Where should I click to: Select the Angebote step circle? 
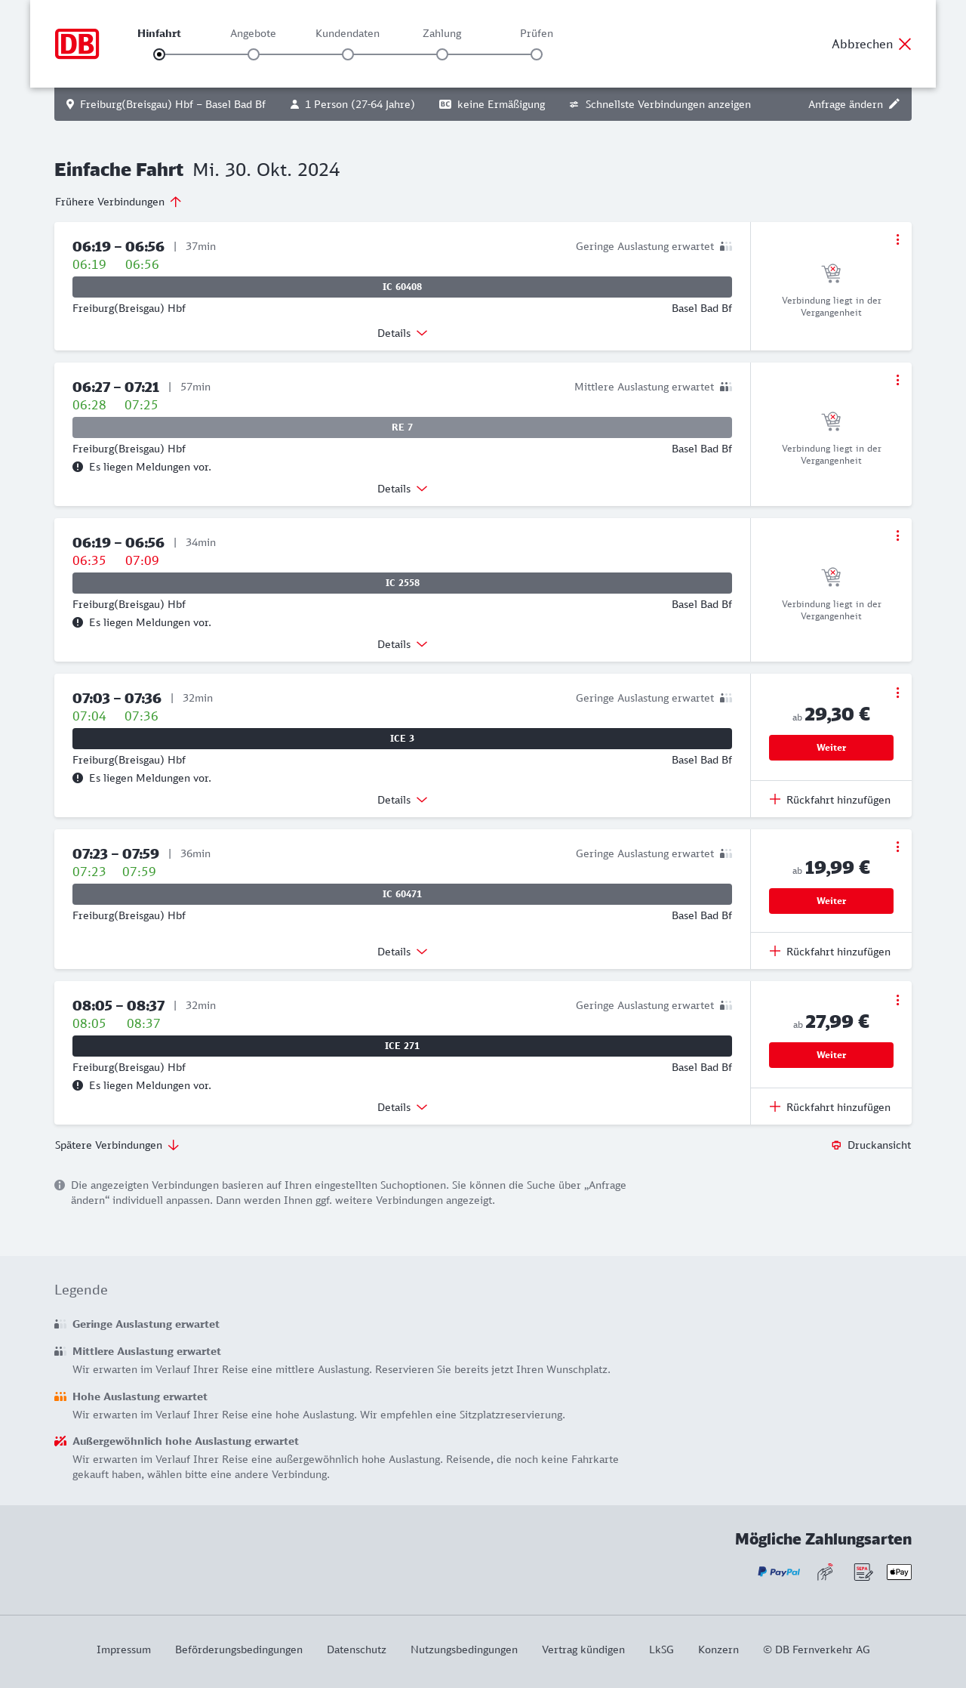[254, 54]
